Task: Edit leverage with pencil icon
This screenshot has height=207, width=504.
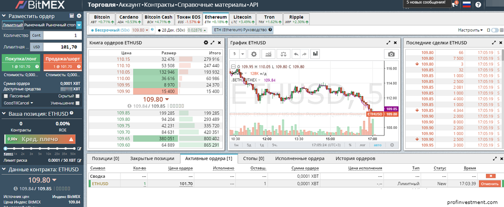Action: (x=80, y=149)
